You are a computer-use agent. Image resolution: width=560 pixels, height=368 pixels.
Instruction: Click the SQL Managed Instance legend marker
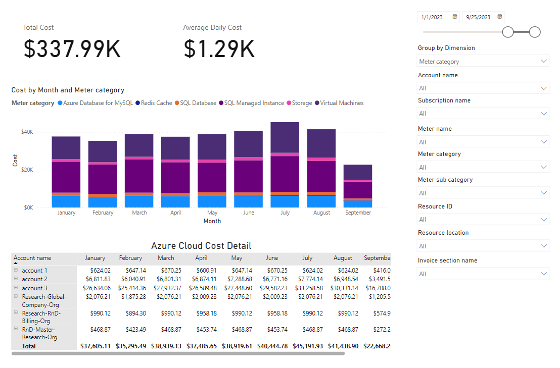point(221,103)
